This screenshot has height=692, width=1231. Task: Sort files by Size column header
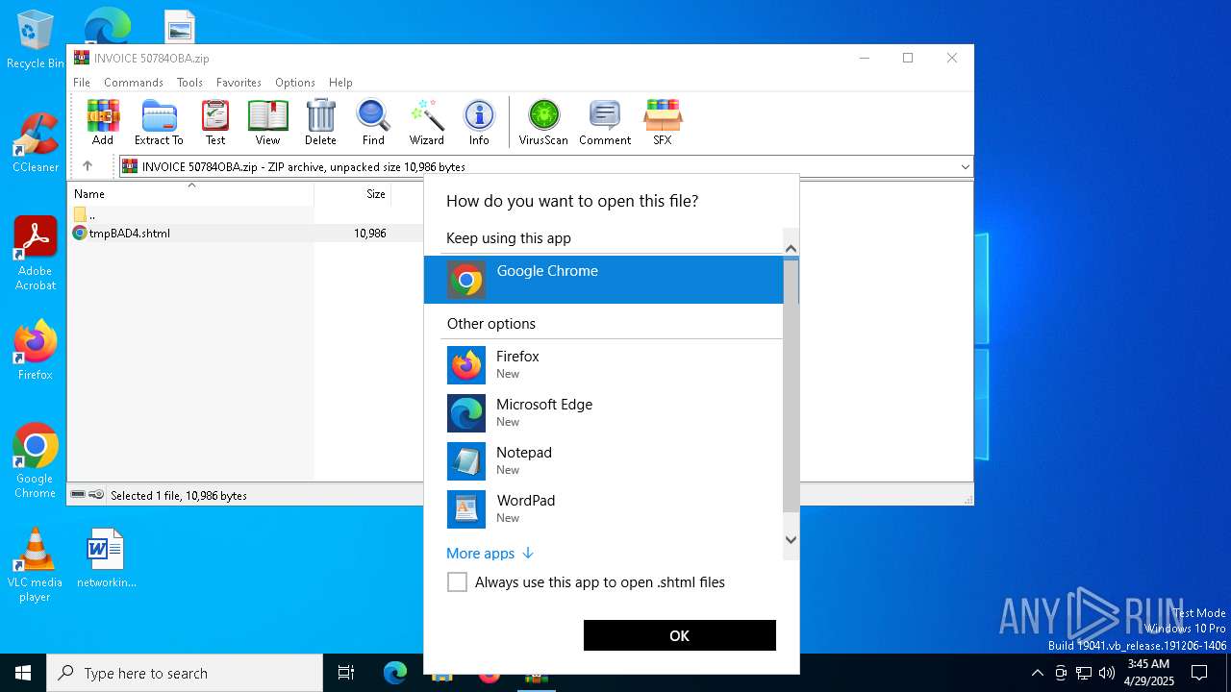click(x=353, y=193)
